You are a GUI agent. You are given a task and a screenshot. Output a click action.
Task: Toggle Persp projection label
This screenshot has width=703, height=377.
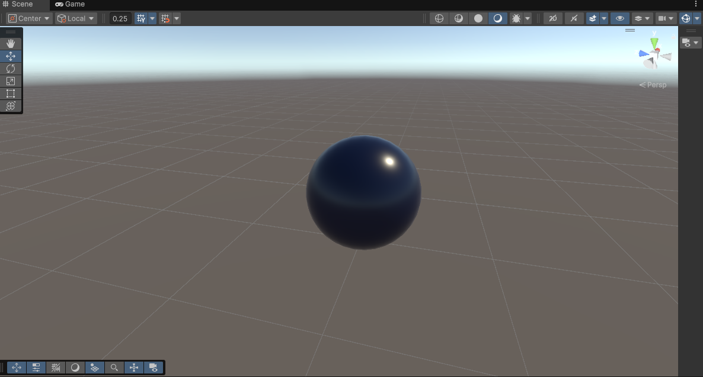pyautogui.click(x=653, y=85)
